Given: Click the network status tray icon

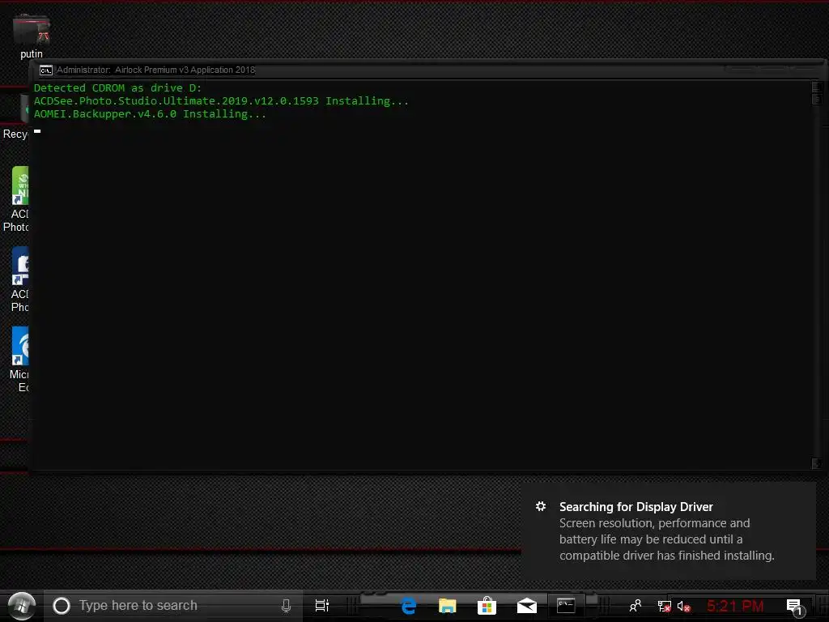Looking at the screenshot, I should pos(664,606).
